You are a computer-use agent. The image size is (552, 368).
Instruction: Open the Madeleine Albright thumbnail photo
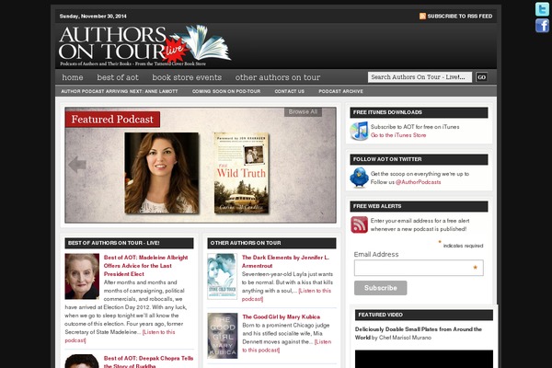click(x=82, y=276)
